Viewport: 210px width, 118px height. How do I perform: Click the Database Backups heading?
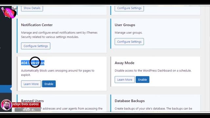130,101
